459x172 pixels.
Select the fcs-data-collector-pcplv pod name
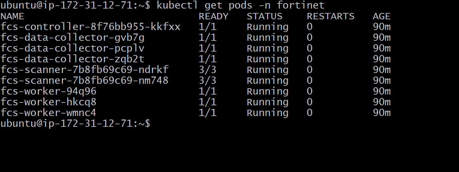coord(72,49)
